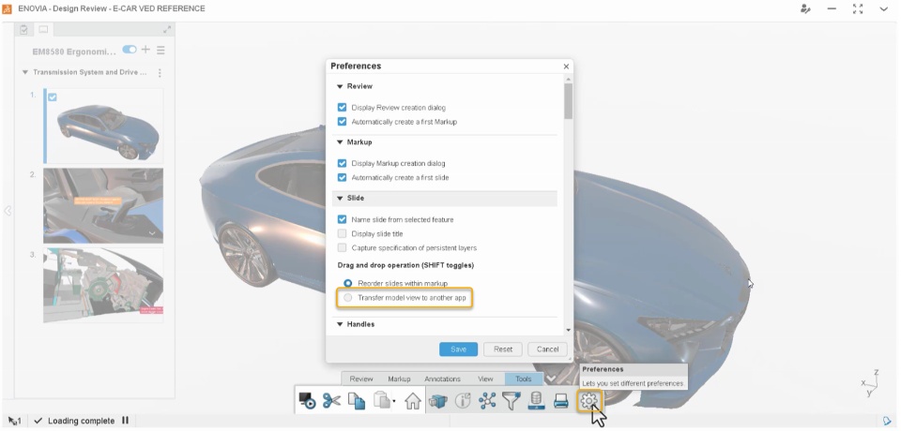The height and width of the screenshot is (431, 901).
Task: Click the information 'i' icon in toolbar
Action: 463,401
